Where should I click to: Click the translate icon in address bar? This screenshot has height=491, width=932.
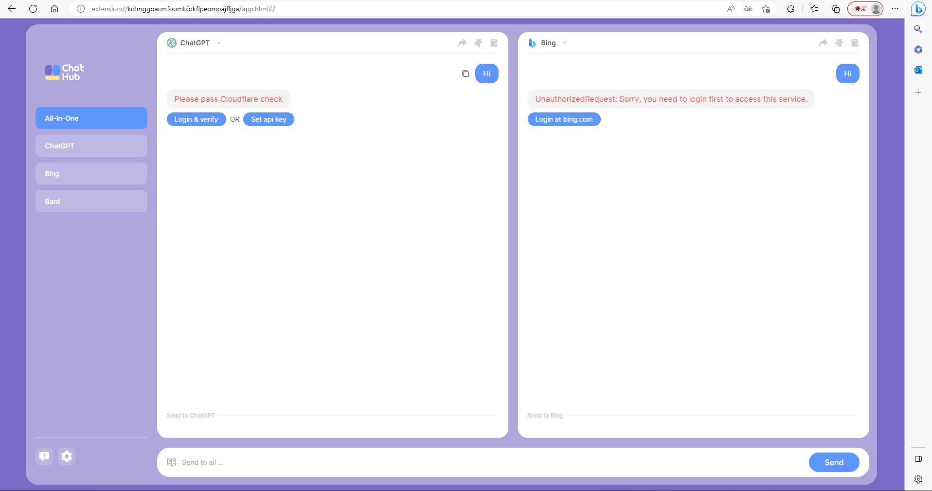click(x=748, y=9)
